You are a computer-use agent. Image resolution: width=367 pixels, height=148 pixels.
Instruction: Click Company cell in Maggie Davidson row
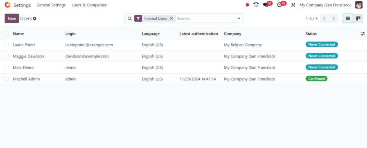coord(249,56)
